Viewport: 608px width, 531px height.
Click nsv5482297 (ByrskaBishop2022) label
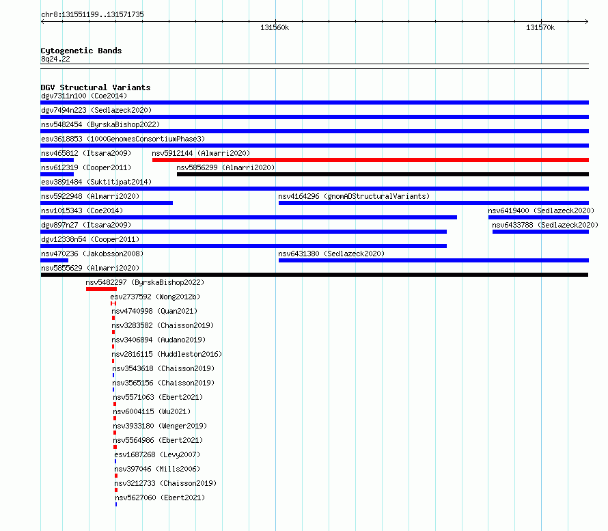pyautogui.click(x=145, y=282)
